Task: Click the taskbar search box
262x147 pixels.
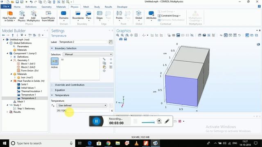Action: click(42, 143)
